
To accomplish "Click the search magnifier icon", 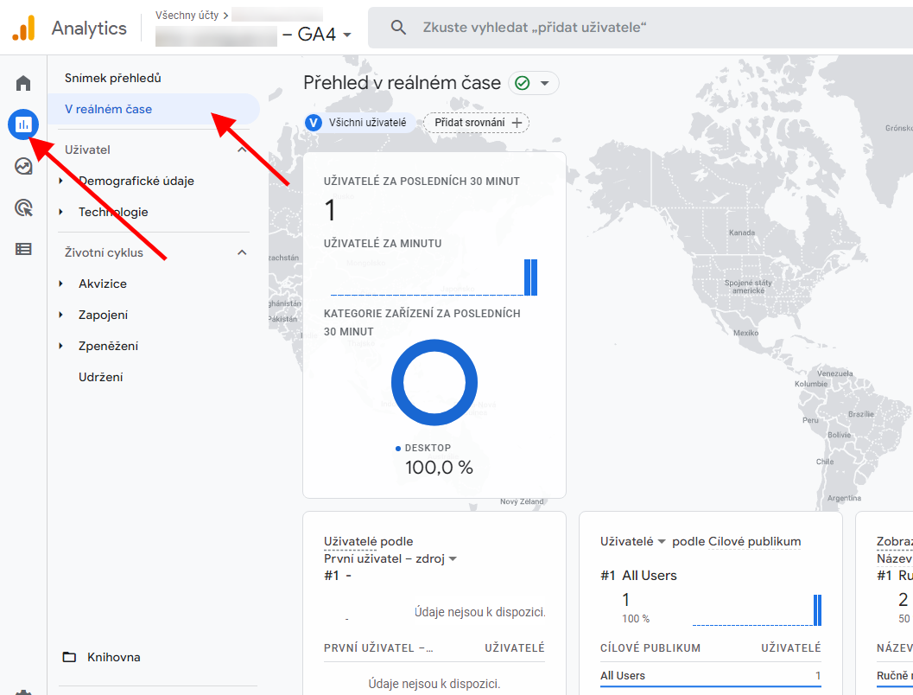I will 398,28.
